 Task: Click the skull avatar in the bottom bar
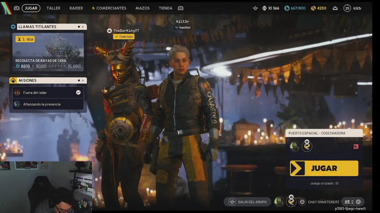[279, 202]
